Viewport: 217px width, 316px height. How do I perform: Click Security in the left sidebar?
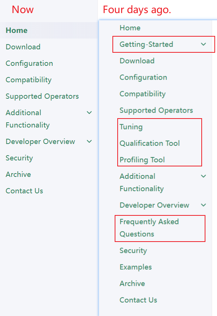coord(19,158)
